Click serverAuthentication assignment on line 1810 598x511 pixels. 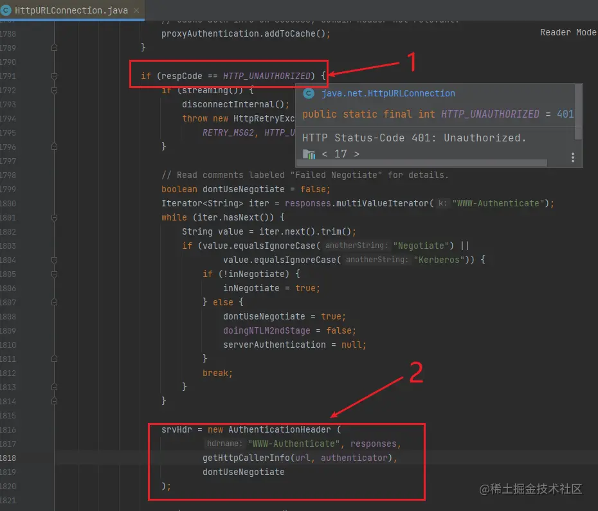pyautogui.click(x=294, y=345)
